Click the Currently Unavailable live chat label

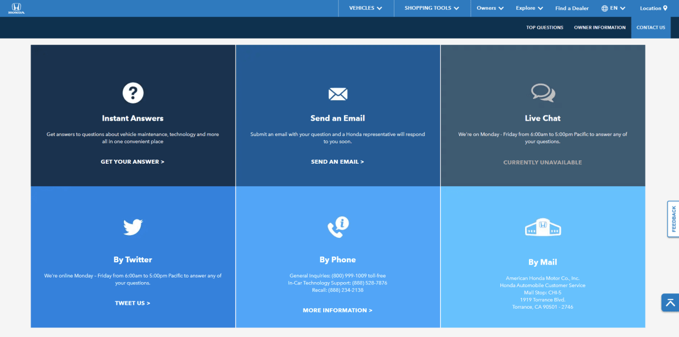(x=543, y=163)
